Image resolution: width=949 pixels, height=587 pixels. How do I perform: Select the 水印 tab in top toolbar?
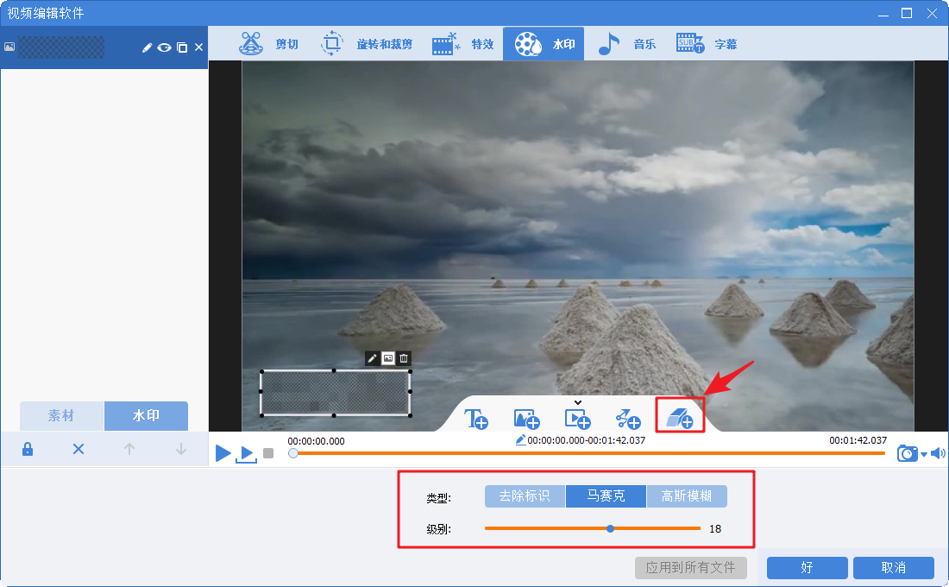tap(544, 44)
